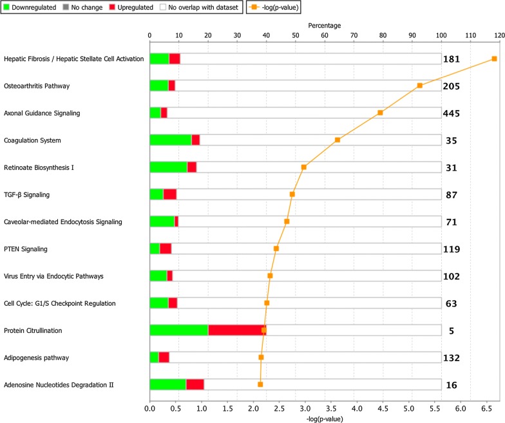505x423 pixels.
Task: Select the Coagulation System label
Action: click(32, 140)
